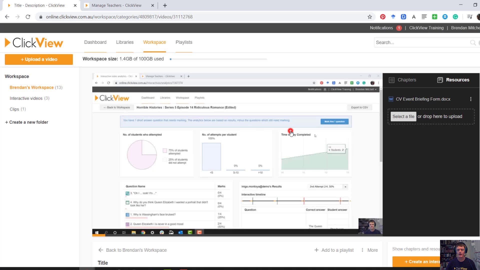Close the Title - Description tab
The height and width of the screenshot is (270, 480).
click(75, 5)
